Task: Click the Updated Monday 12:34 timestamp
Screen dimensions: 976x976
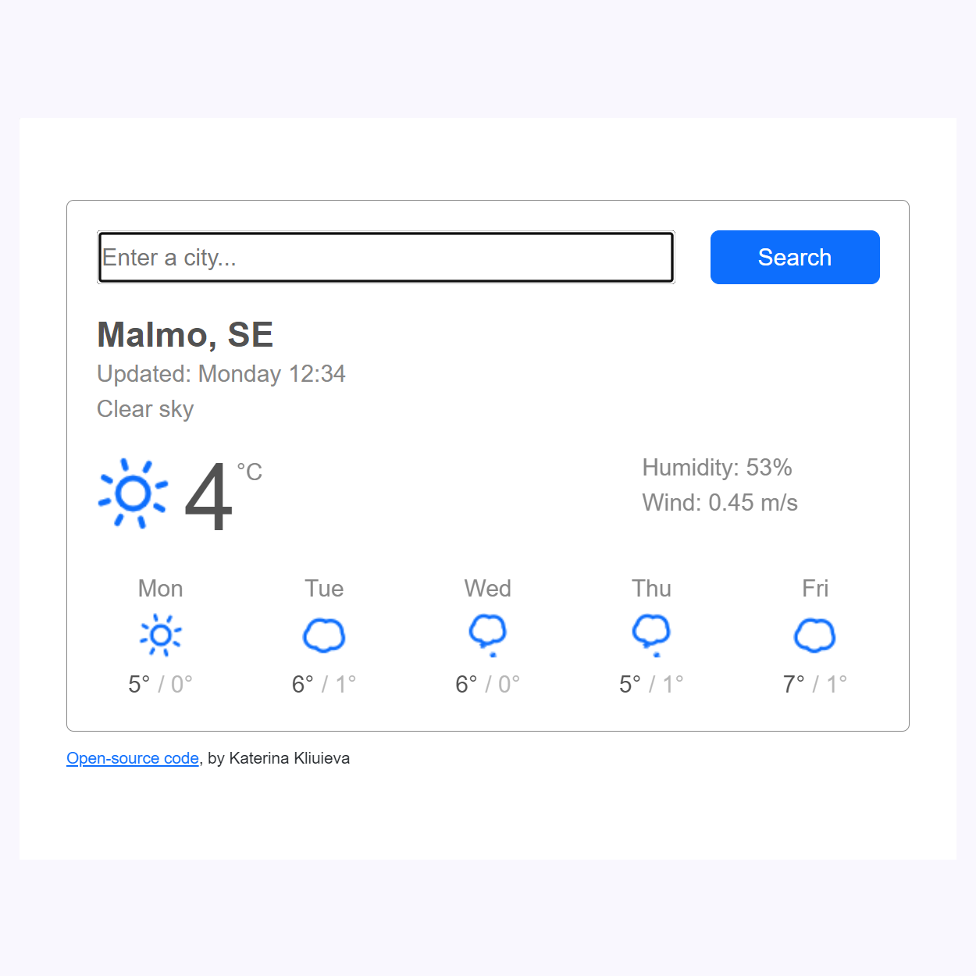Action: click(221, 374)
